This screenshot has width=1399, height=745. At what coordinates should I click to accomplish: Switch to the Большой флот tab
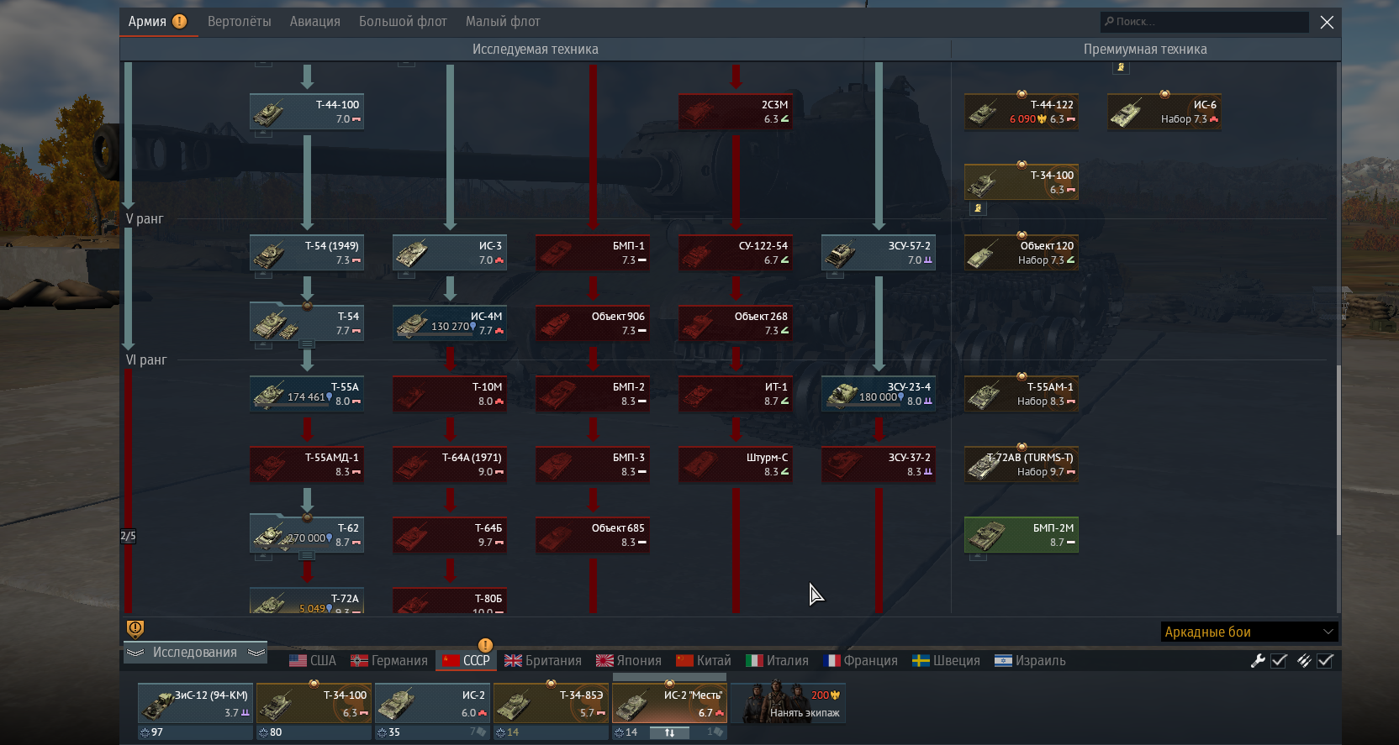coord(403,22)
